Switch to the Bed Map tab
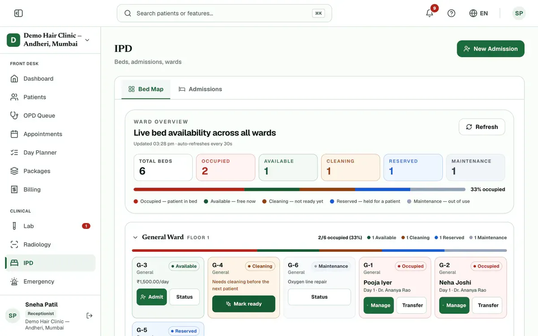This screenshot has width=538, height=336. tap(146, 89)
